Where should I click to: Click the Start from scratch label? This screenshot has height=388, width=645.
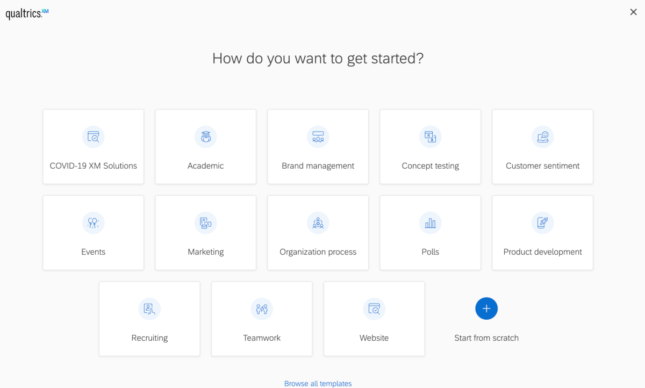coord(486,338)
